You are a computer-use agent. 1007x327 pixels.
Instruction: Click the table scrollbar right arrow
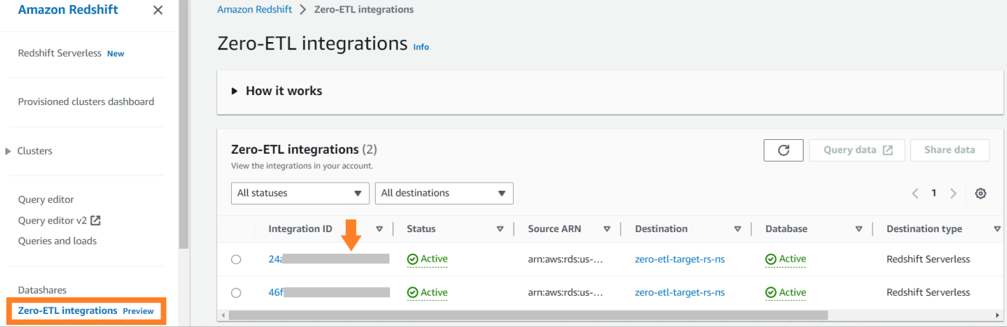point(997,315)
